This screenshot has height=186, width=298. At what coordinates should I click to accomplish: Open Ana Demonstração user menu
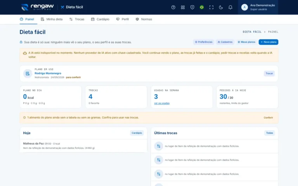(x=258, y=7)
